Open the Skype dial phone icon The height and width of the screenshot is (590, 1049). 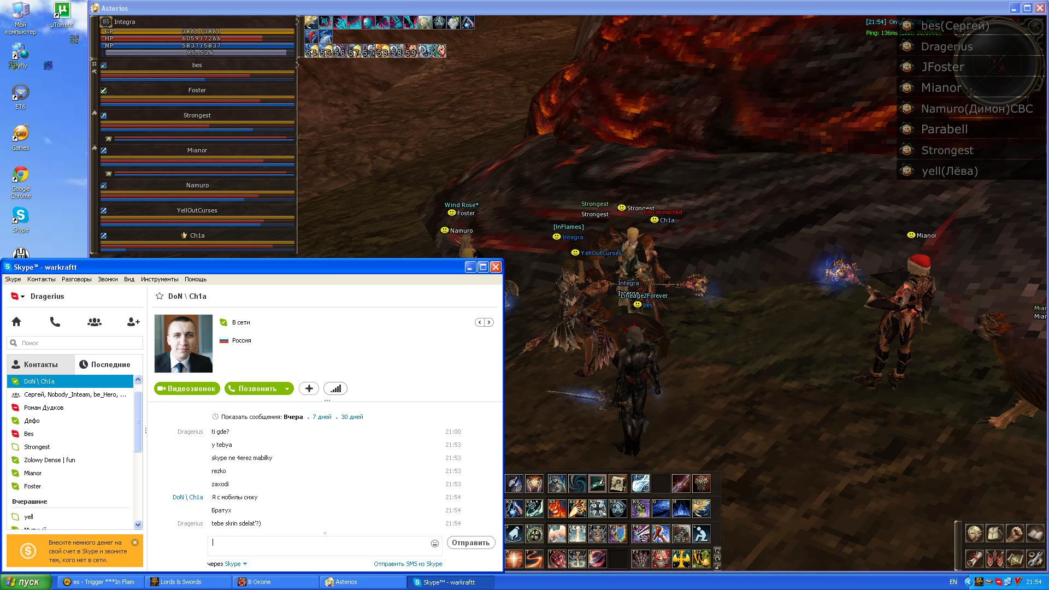pos(55,322)
